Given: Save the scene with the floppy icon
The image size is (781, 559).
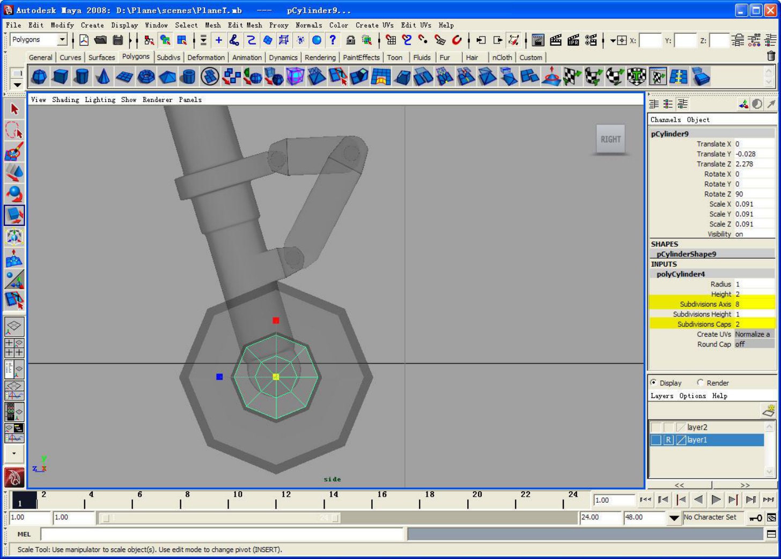Looking at the screenshot, I should [x=118, y=40].
